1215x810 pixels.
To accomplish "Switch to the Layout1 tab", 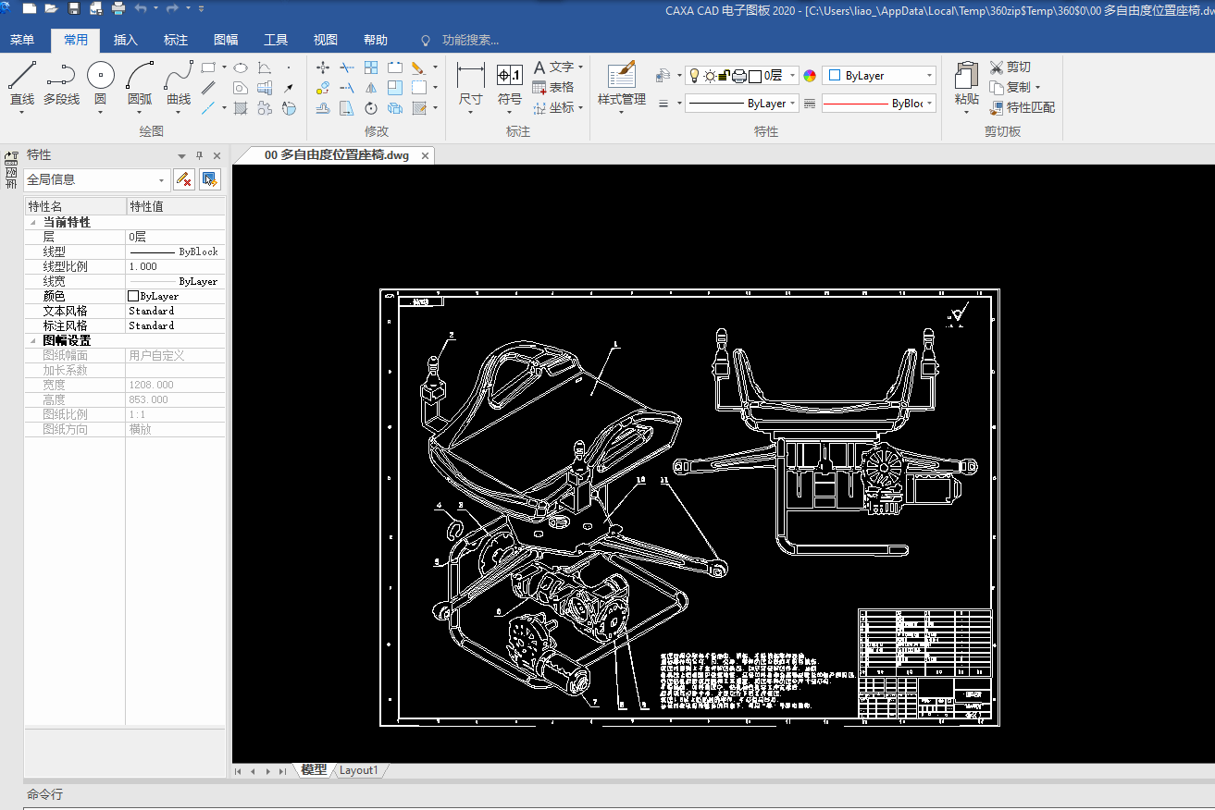I will pos(358,770).
